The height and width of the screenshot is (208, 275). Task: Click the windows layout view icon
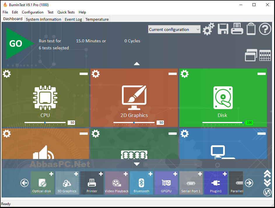[x=251, y=55]
